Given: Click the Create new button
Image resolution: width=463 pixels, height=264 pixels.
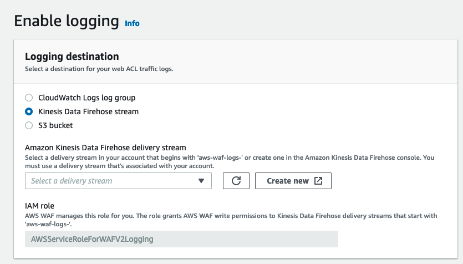Looking at the screenshot, I should pyautogui.click(x=293, y=181).
